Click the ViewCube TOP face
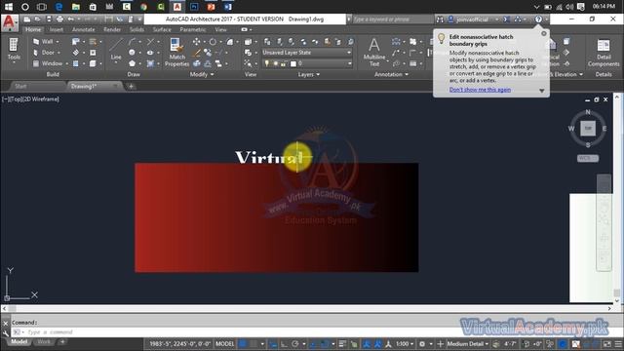 tap(587, 128)
